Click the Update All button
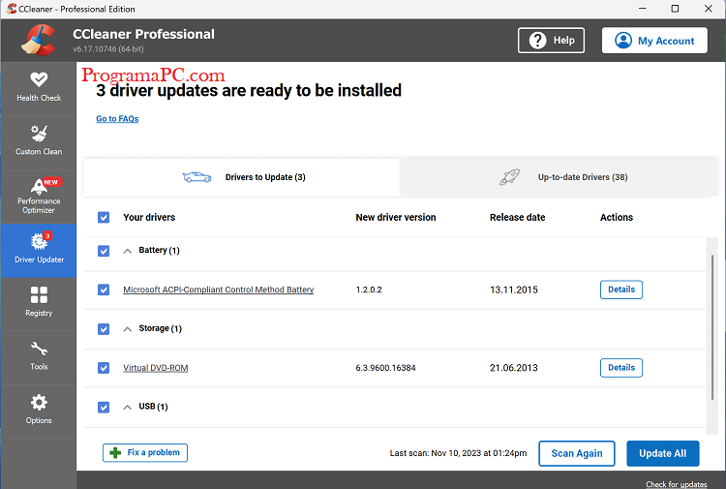Image resolution: width=726 pixels, height=489 pixels. pos(662,453)
